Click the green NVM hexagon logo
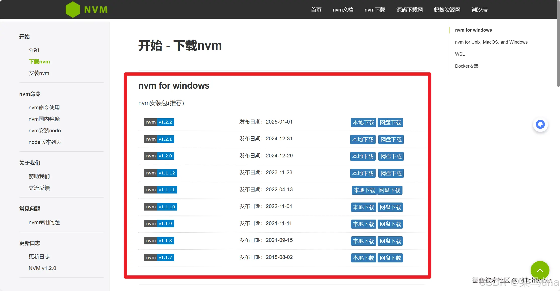560x291 pixels. [x=73, y=10]
